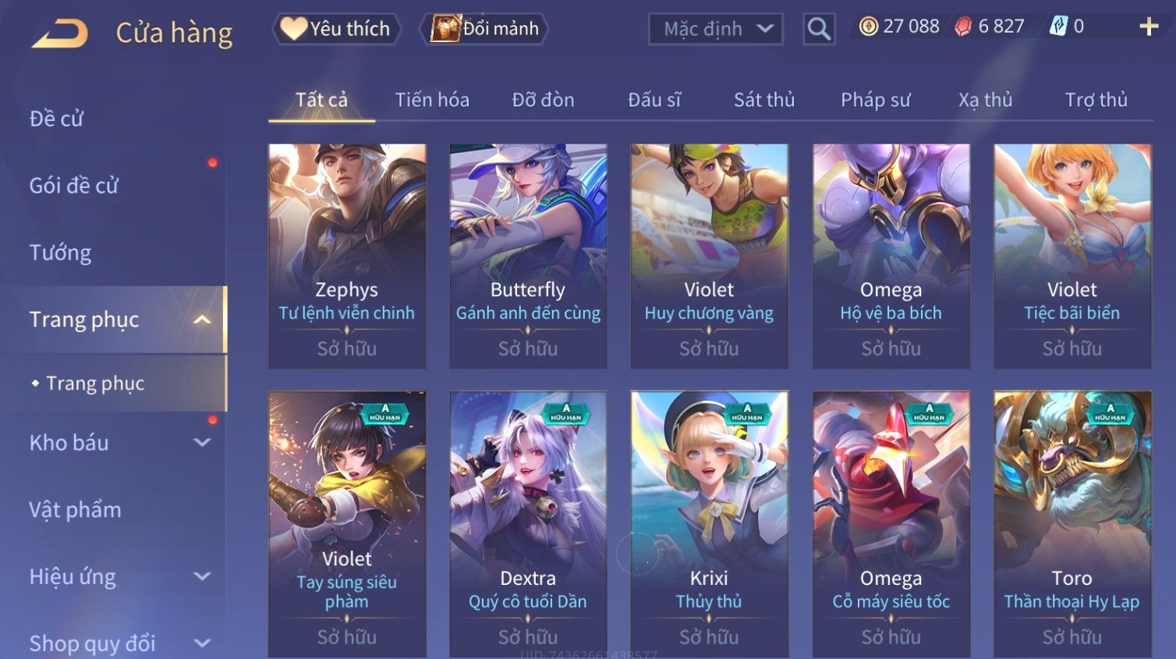Select Zephys Tư lệnh viễn chinh skin
Screen dimensions: 1176x659
(x=347, y=256)
